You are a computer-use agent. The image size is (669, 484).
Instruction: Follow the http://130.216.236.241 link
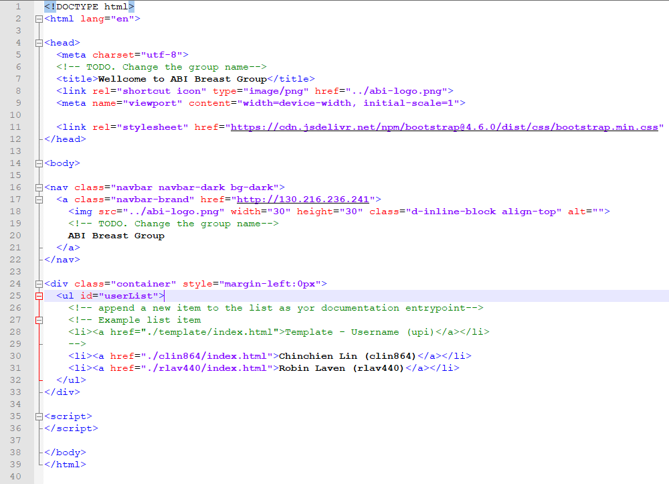coord(302,199)
